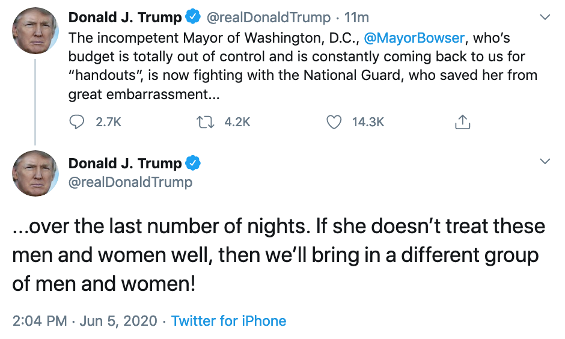Click the 14.3K likes count

pyautogui.click(x=368, y=122)
